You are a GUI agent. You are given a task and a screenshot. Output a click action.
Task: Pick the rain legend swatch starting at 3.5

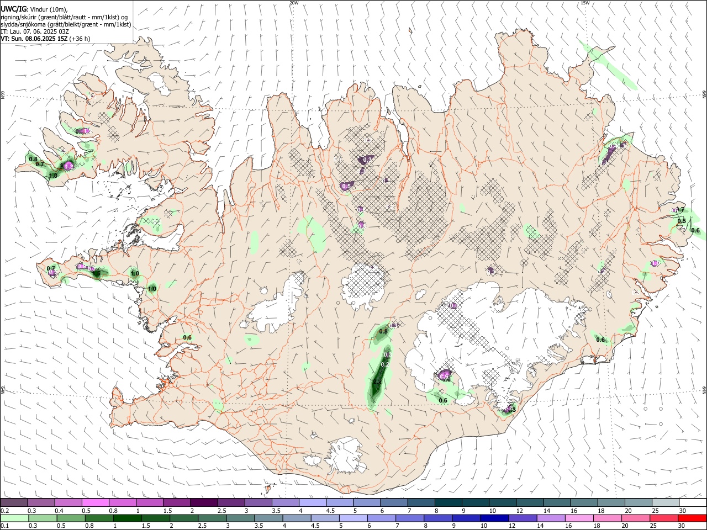click(x=269, y=518)
